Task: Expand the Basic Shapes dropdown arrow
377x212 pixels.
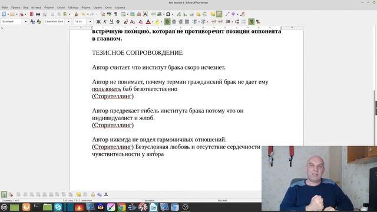Action: pyautogui.click(x=237, y=14)
